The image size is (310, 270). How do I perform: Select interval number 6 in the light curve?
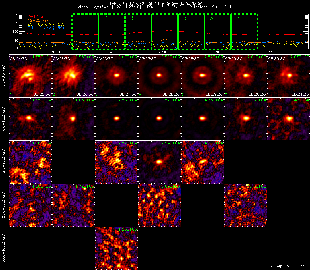click(x=218, y=32)
